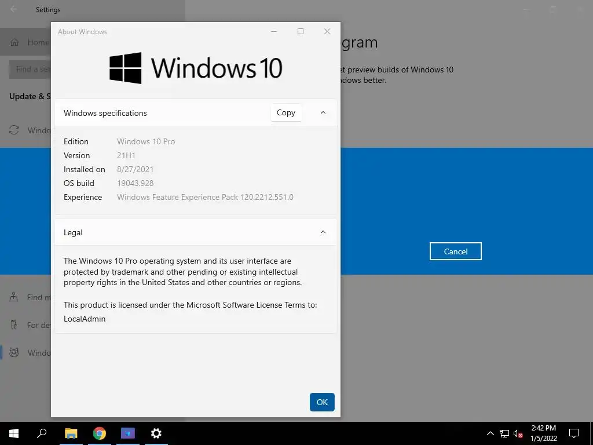Select Home in the Settings sidebar

tap(25, 42)
